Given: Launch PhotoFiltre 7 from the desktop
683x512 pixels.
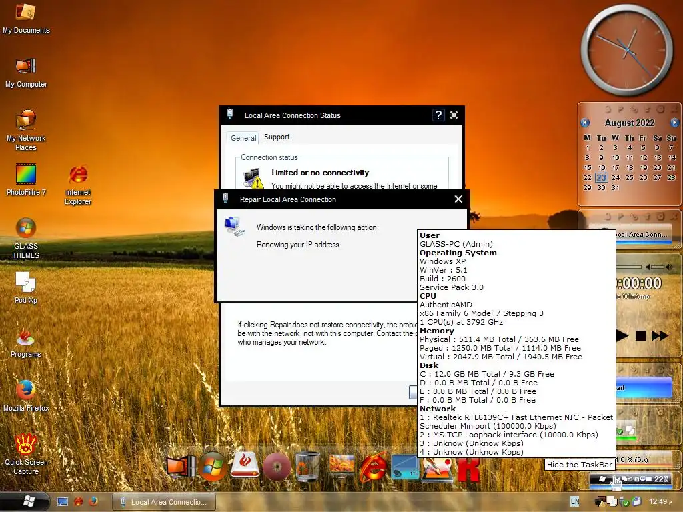Looking at the screenshot, I should click(26, 179).
